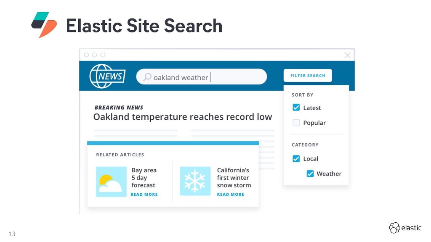Click the snowflake snow storm thumbnail
The image size is (431, 242).
195,181
